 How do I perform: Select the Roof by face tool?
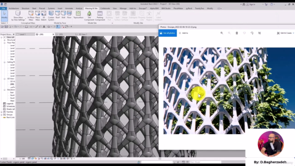(58, 15)
